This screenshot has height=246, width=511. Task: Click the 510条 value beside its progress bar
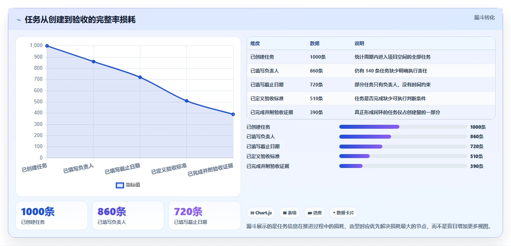pyautogui.click(x=477, y=156)
